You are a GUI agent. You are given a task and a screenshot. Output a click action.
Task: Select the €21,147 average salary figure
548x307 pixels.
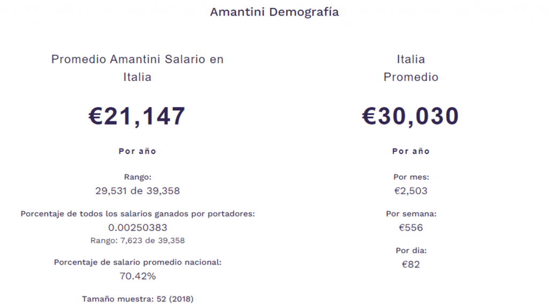click(137, 116)
